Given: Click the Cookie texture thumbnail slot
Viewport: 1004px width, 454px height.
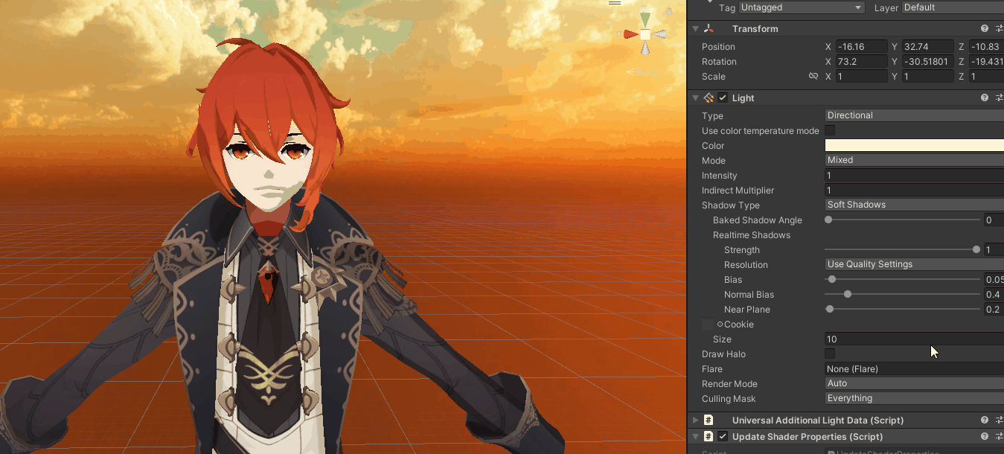Looking at the screenshot, I should point(707,324).
